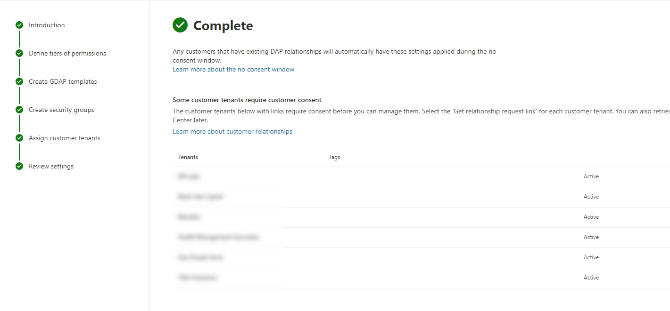Viewport: 670px width, 311px height.
Task: Click the checkmark beside Create security groups
Action: [19, 110]
